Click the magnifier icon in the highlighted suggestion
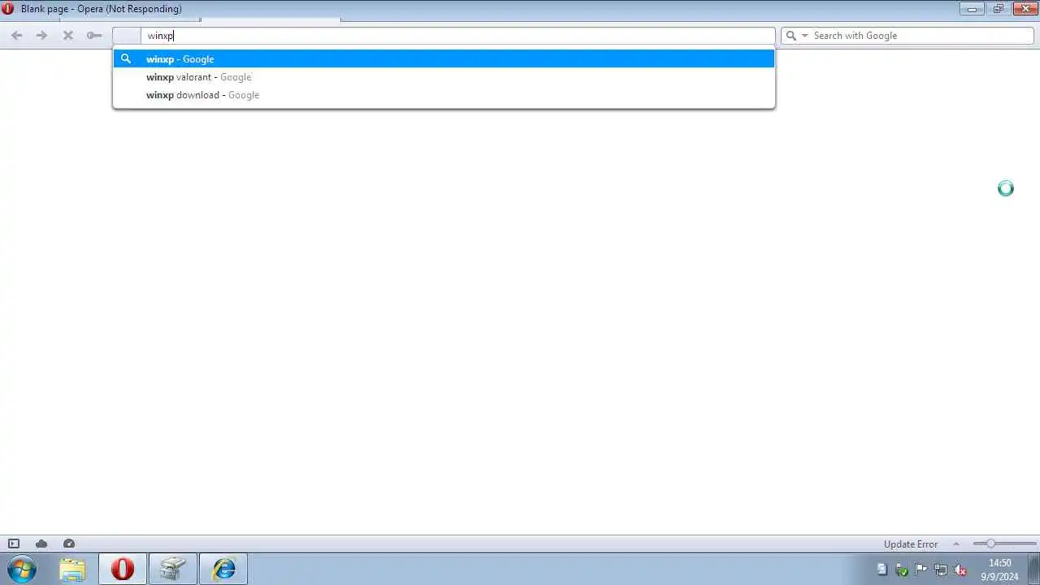The image size is (1040, 585). [x=126, y=58]
